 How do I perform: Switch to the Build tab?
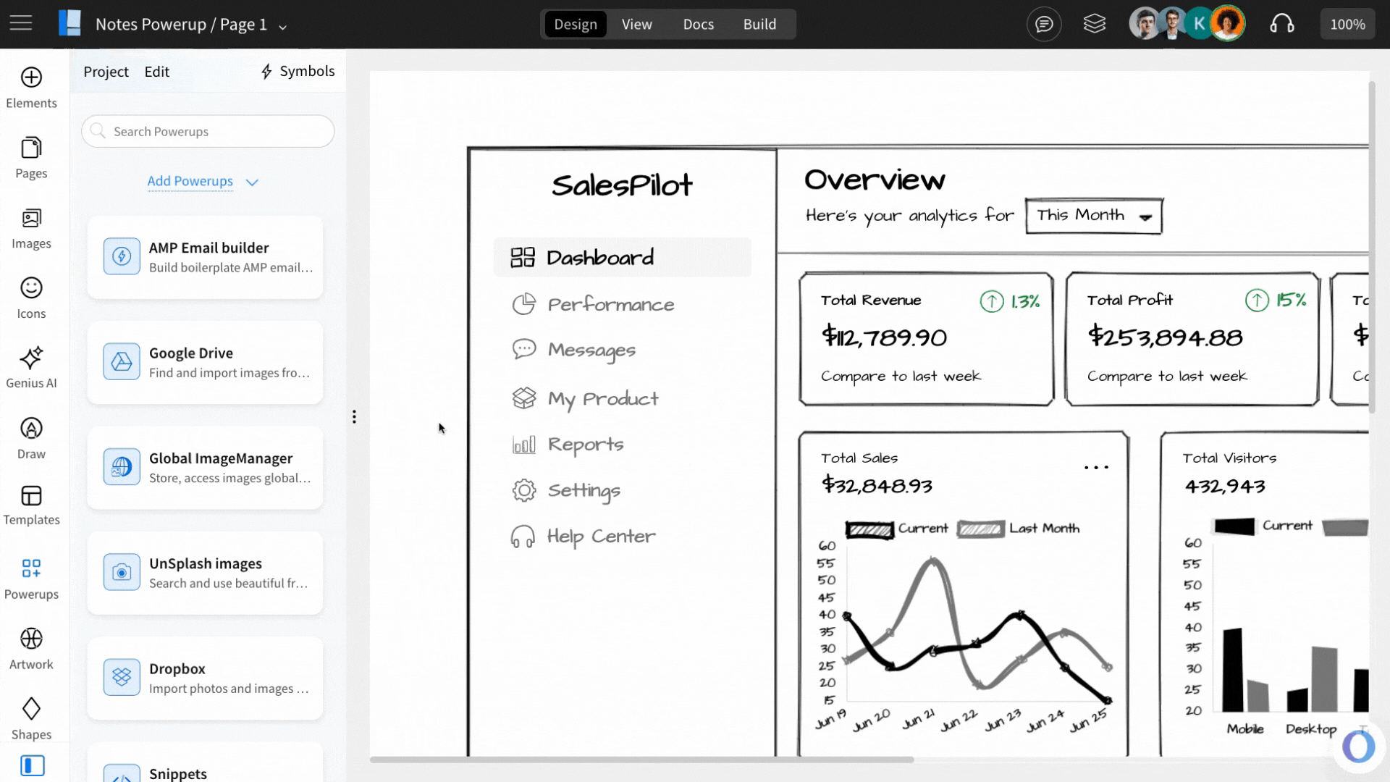point(759,24)
